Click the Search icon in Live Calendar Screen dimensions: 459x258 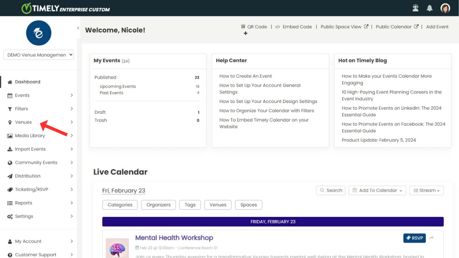322,190
